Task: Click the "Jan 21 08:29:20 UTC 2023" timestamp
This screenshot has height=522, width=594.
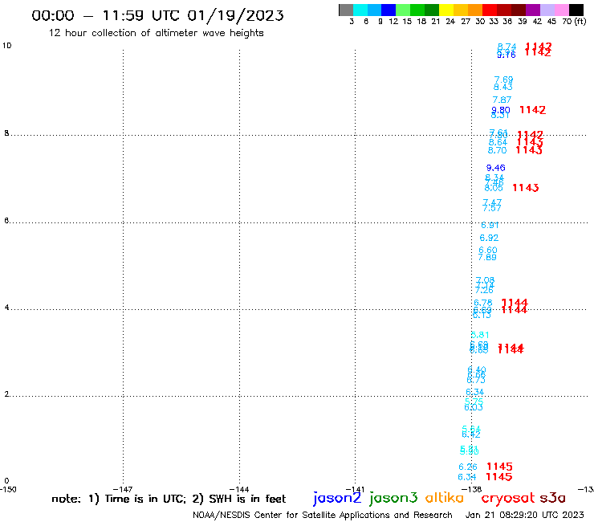Action: point(525,515)
